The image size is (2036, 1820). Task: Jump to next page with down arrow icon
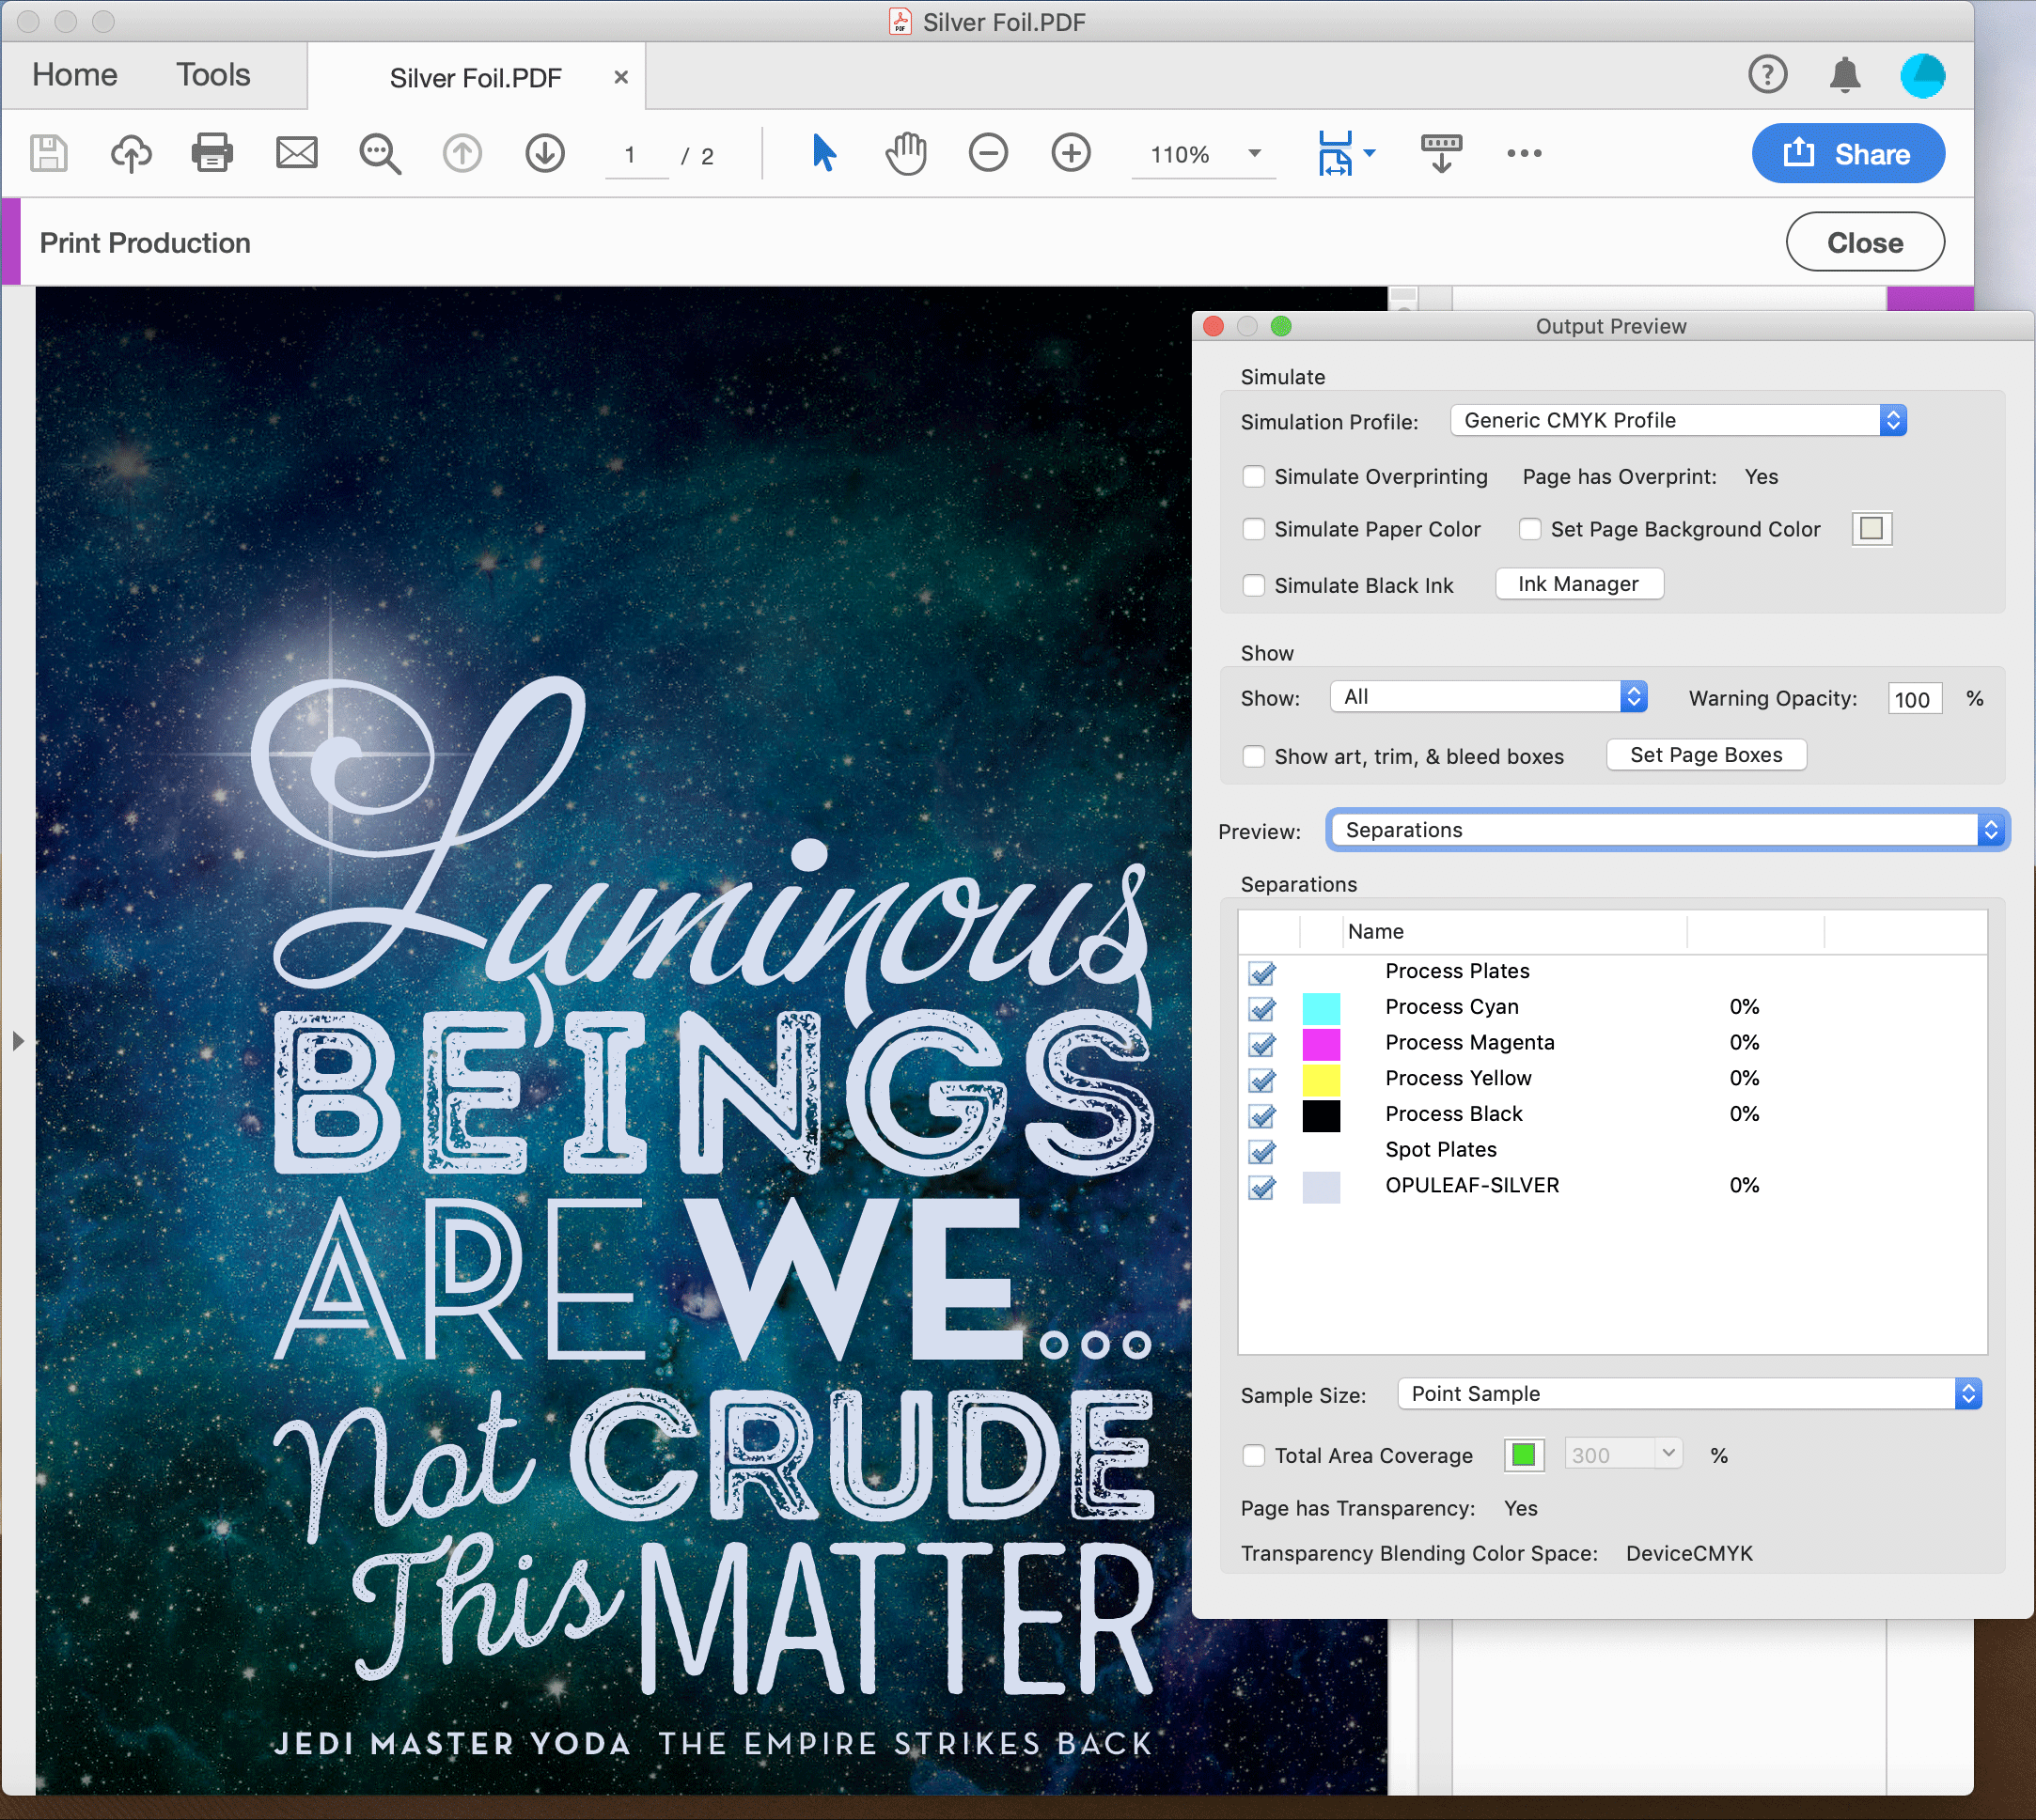pyautogui.click(x=544, y=153)
